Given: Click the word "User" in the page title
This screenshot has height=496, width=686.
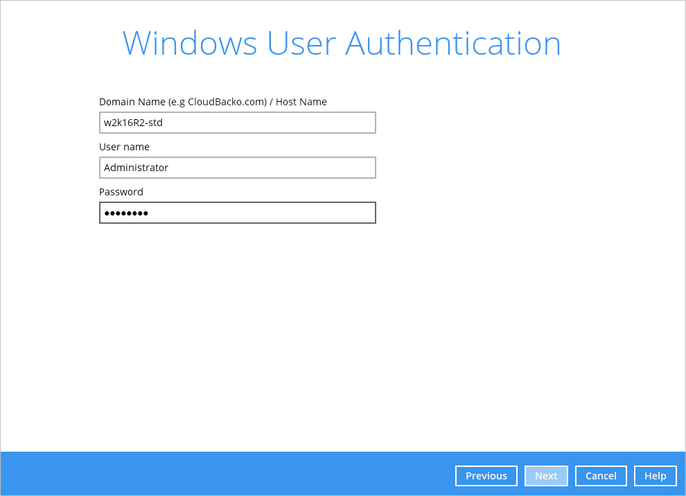Looking at the screenshot, I should click(301, 44).
